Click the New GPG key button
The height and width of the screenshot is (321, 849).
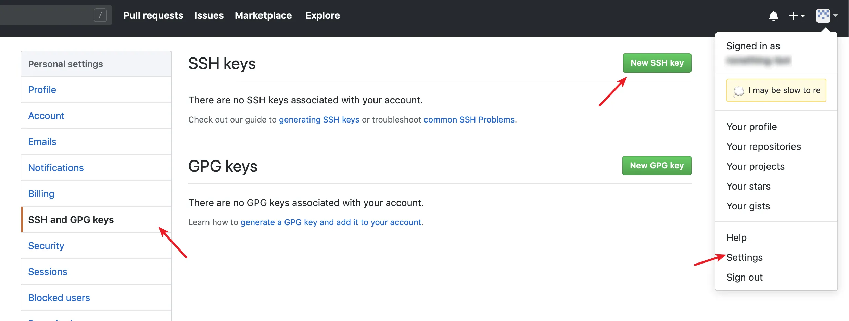(657, 166)
